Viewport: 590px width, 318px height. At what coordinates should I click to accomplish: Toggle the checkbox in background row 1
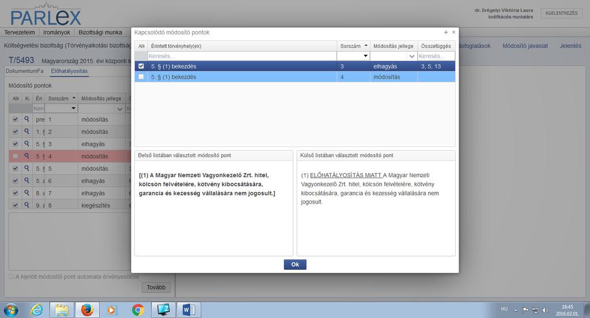[16, 120]
